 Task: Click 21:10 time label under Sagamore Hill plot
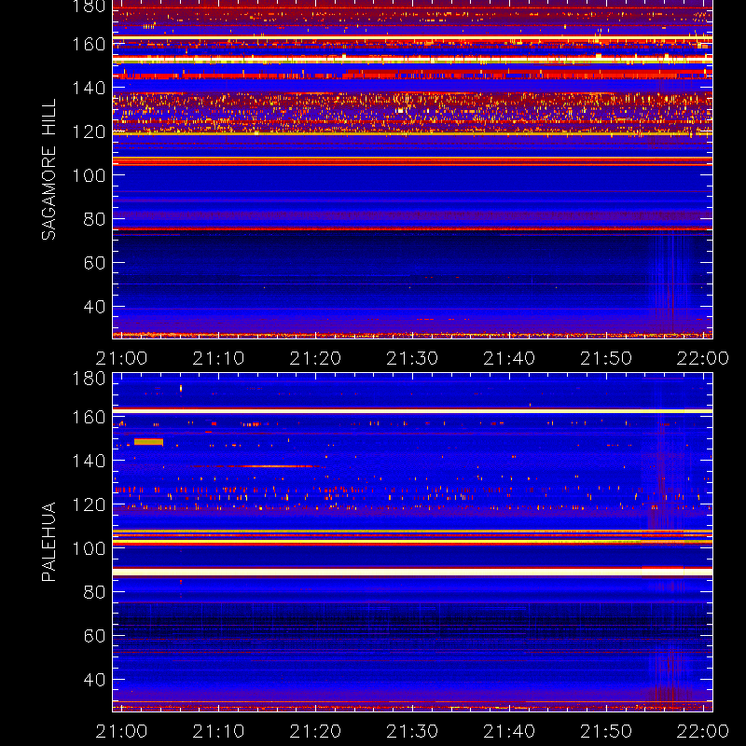[x=218, y=358]
